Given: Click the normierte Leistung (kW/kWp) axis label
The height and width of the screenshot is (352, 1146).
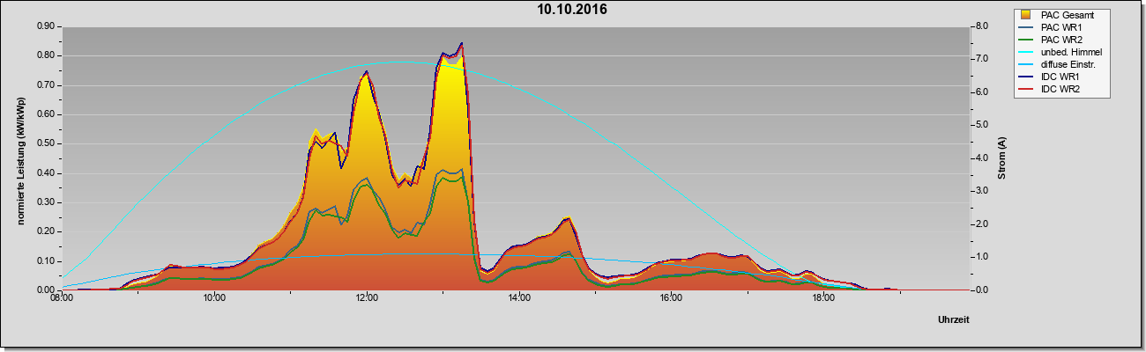Looking at the screenshot, I should pos(20,161).
